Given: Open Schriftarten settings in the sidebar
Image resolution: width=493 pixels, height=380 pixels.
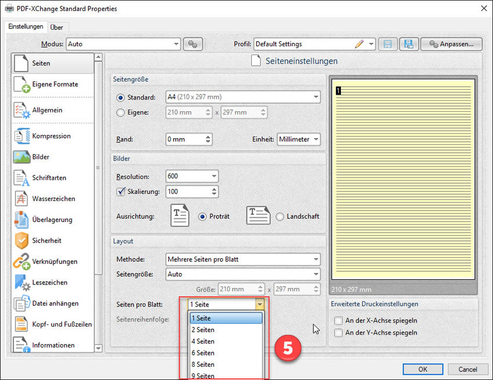Looking at the screenshot, I should pos(53,178).
